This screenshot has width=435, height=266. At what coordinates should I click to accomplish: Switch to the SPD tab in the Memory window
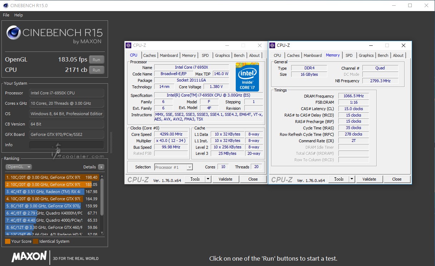(349, 55)
